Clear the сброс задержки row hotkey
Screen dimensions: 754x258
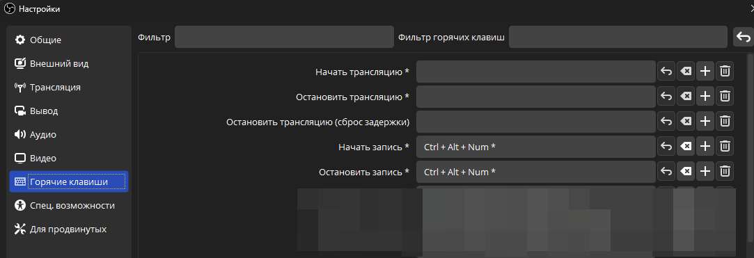tap(686, 122)
